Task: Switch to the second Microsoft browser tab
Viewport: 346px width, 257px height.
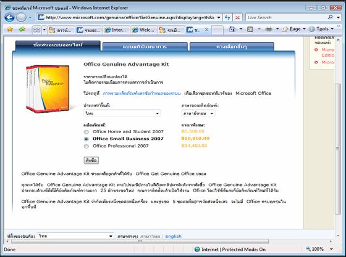Action: pyautogui.click(x=89, y=30)
